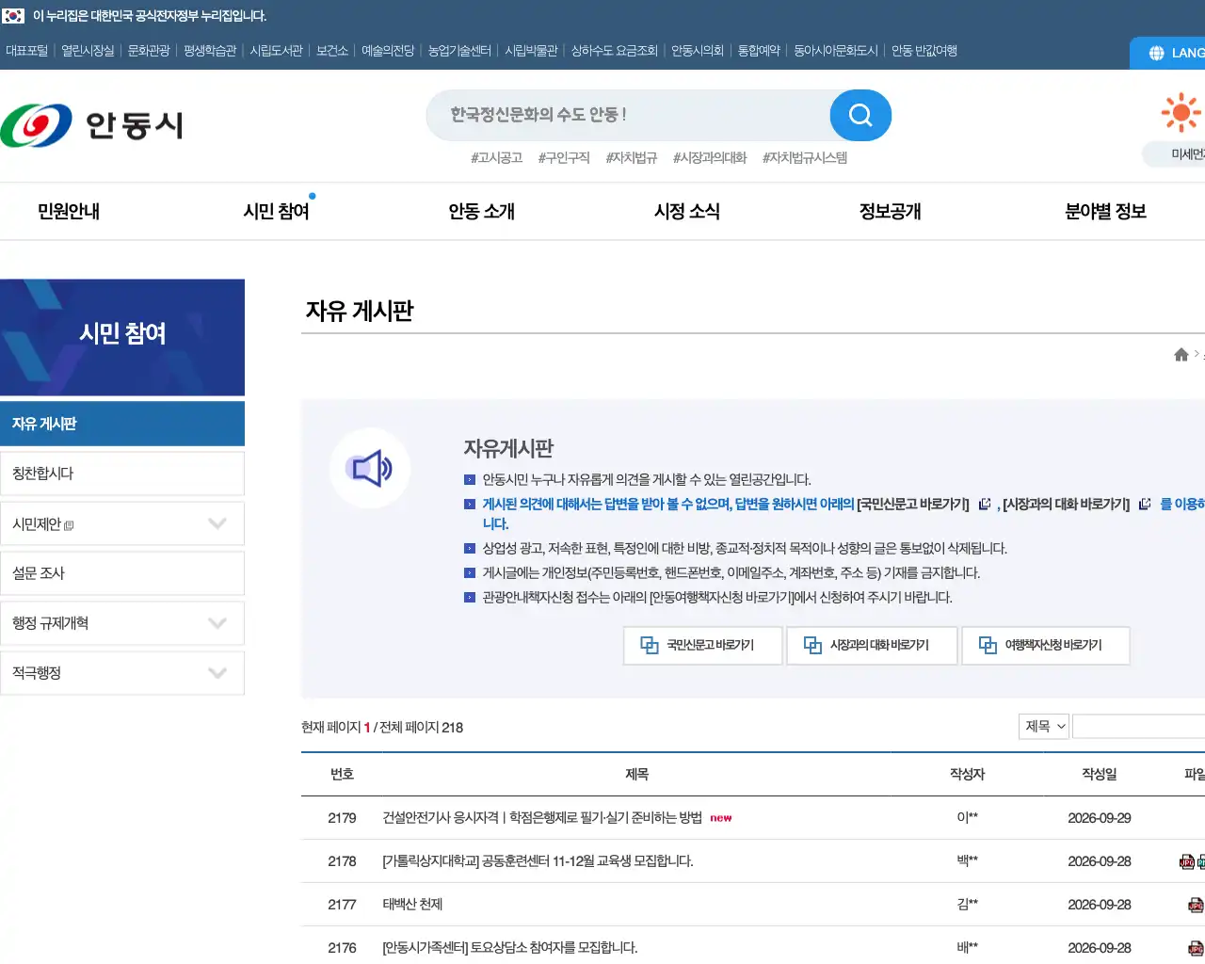Open the 민원안내 main menu

click(69, 212)
